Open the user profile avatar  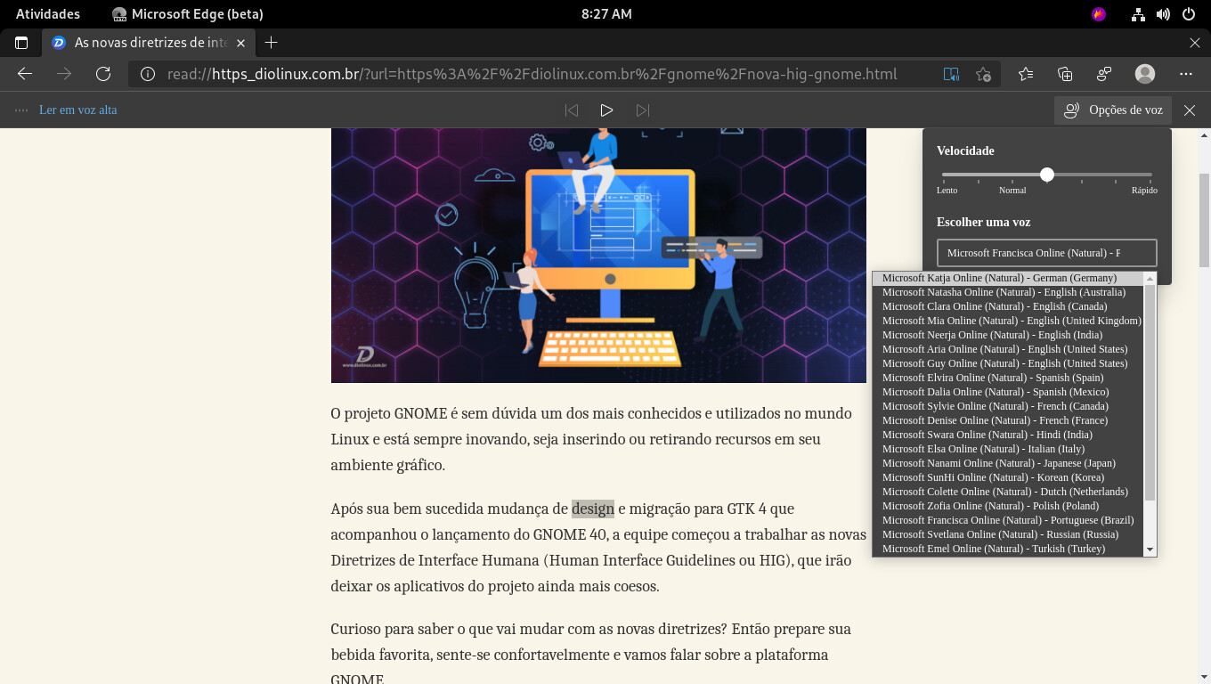click(x=1145, y=74)
